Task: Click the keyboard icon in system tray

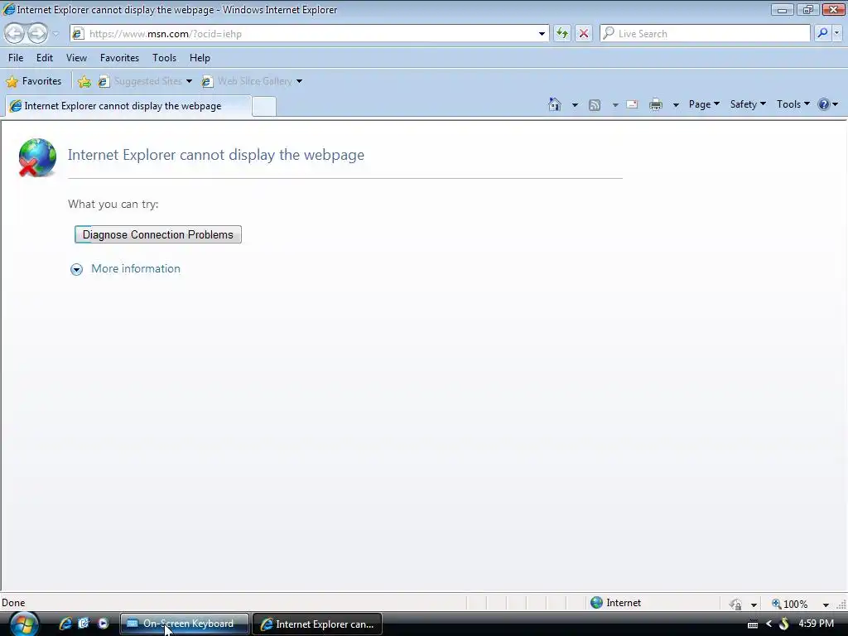Action: point(753,624)
